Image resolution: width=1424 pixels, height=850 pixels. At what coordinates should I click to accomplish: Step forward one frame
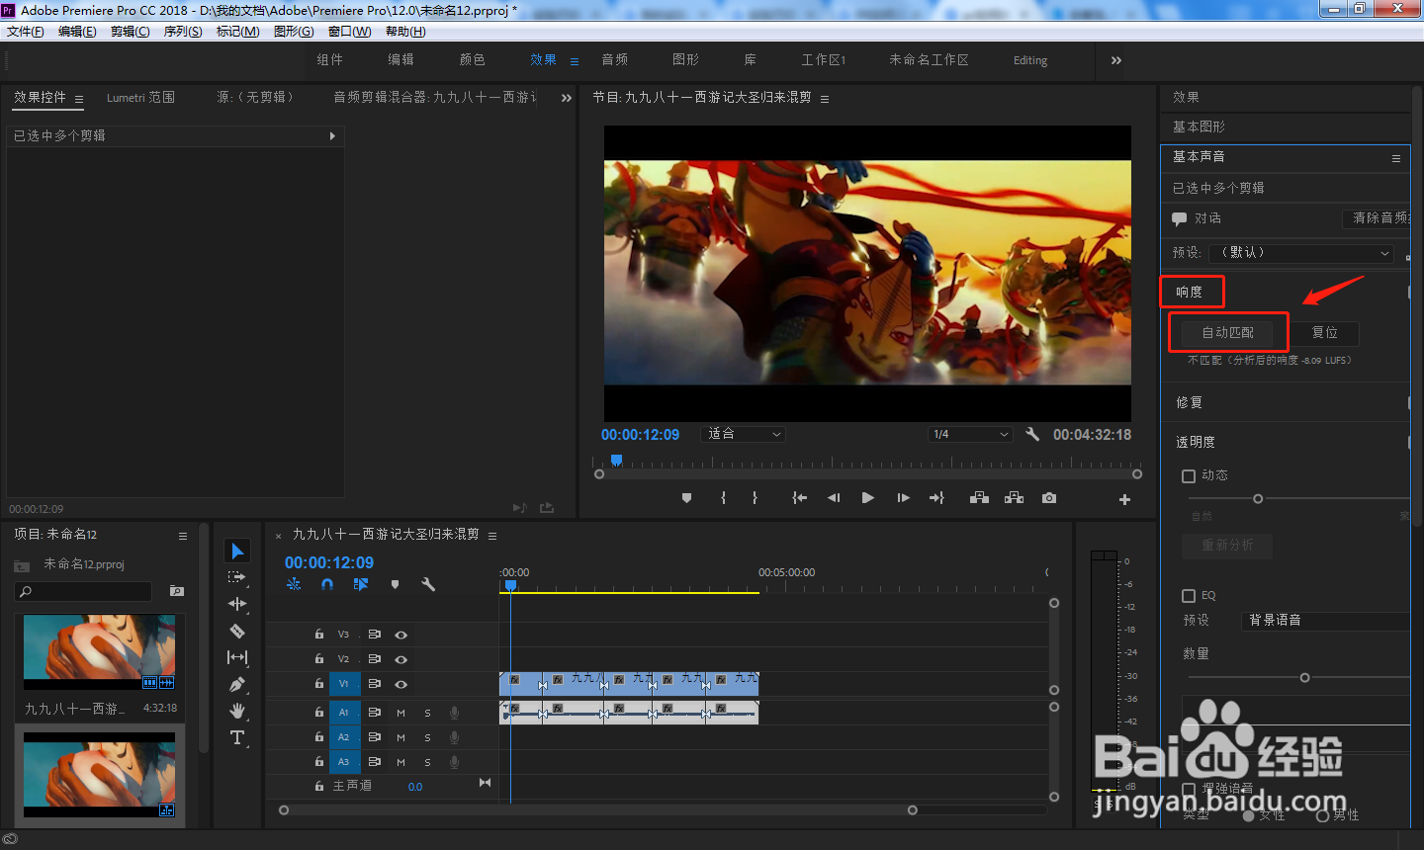pos(903,498)
